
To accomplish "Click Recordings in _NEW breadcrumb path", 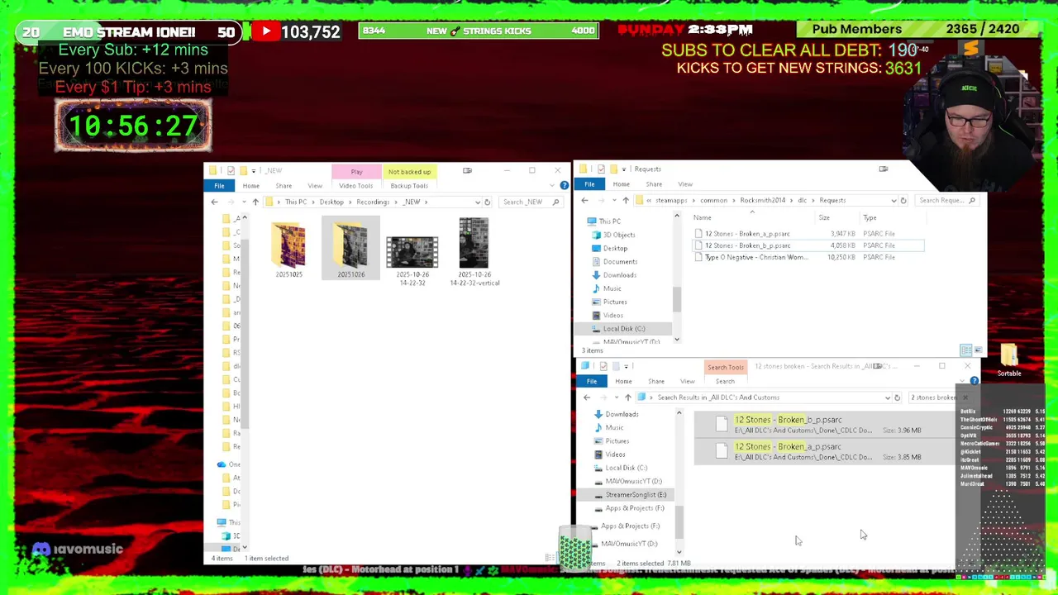I will tap(373, 202).
